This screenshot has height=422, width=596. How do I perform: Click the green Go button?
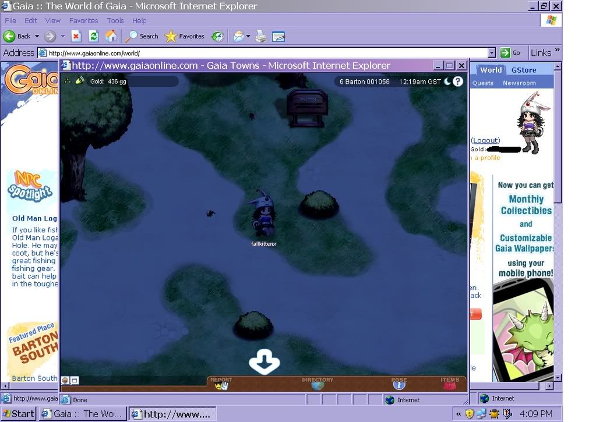point(510,53)
